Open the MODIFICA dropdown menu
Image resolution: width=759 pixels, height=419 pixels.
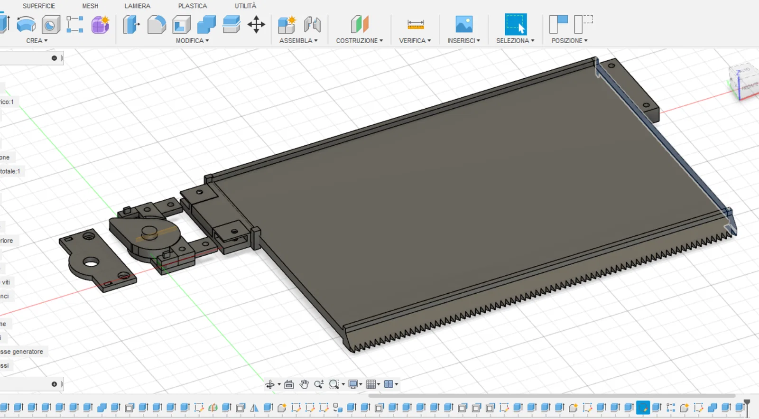click(192, 41)
